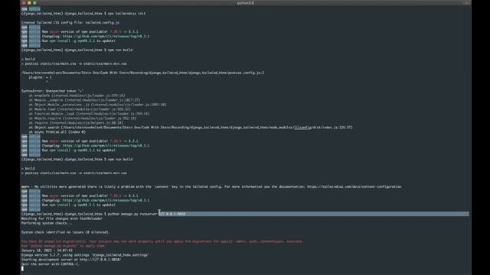Viewport: 490px width, 275px height.
Task: Click 'python manage.py runserver' command text
Action: [132, 214]
